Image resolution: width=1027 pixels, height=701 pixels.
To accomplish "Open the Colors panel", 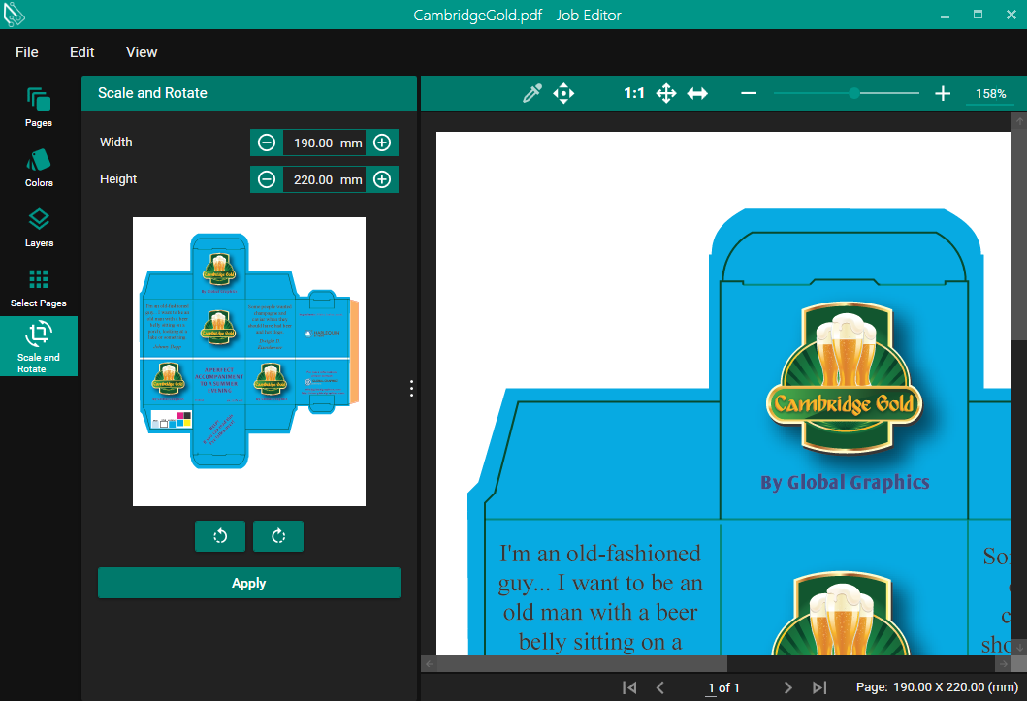I will click(x=39, y=167).
